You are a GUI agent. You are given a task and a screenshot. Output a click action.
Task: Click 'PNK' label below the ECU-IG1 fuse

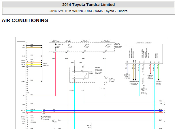[54, 59]
